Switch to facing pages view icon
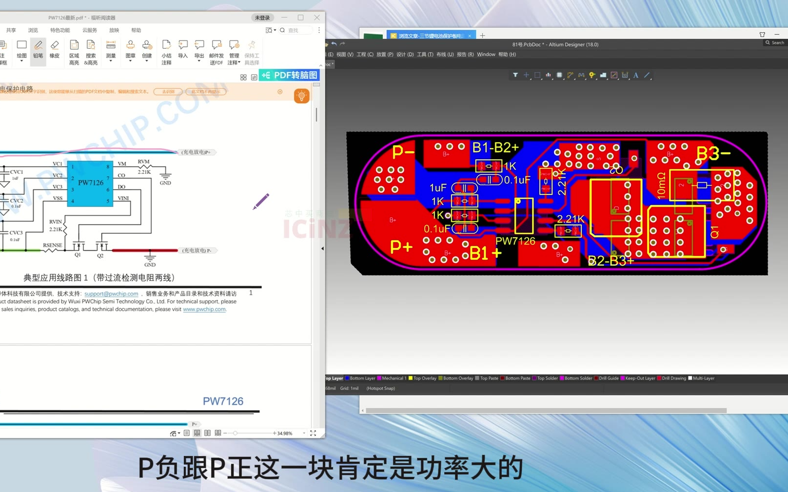 coord(207,433)
